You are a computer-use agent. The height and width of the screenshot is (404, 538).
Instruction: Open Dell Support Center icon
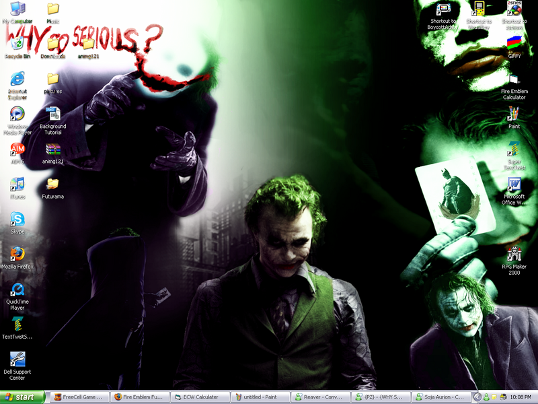coord(17,360)
